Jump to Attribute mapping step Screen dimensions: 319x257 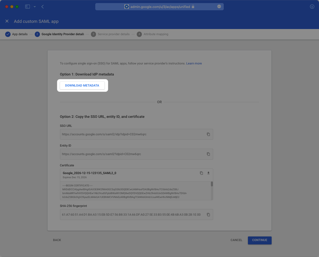click(153, 34)
